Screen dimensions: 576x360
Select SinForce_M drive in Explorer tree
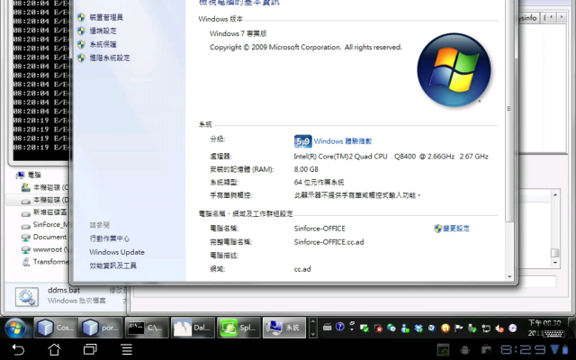(45, 225)
